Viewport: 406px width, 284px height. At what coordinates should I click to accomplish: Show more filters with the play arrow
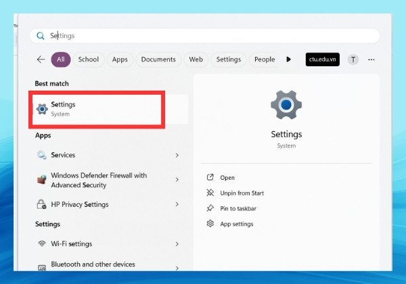[288, 60]
